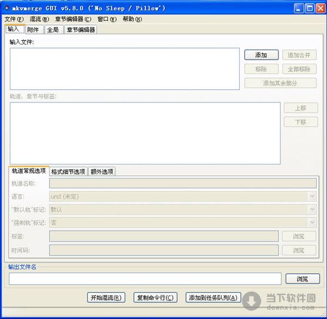This screenshot has width=327, height=319.
Task: Click the mkvmerge app icon in title bar
Action: [x=7, y=8]
